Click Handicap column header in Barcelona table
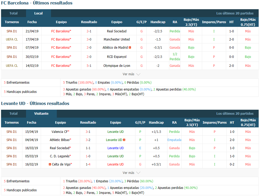 click(x=158, y=22)
